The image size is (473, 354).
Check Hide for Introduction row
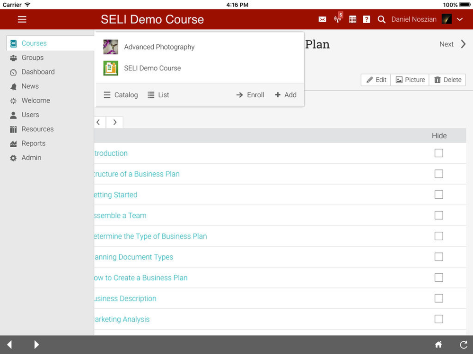[439, 153]
